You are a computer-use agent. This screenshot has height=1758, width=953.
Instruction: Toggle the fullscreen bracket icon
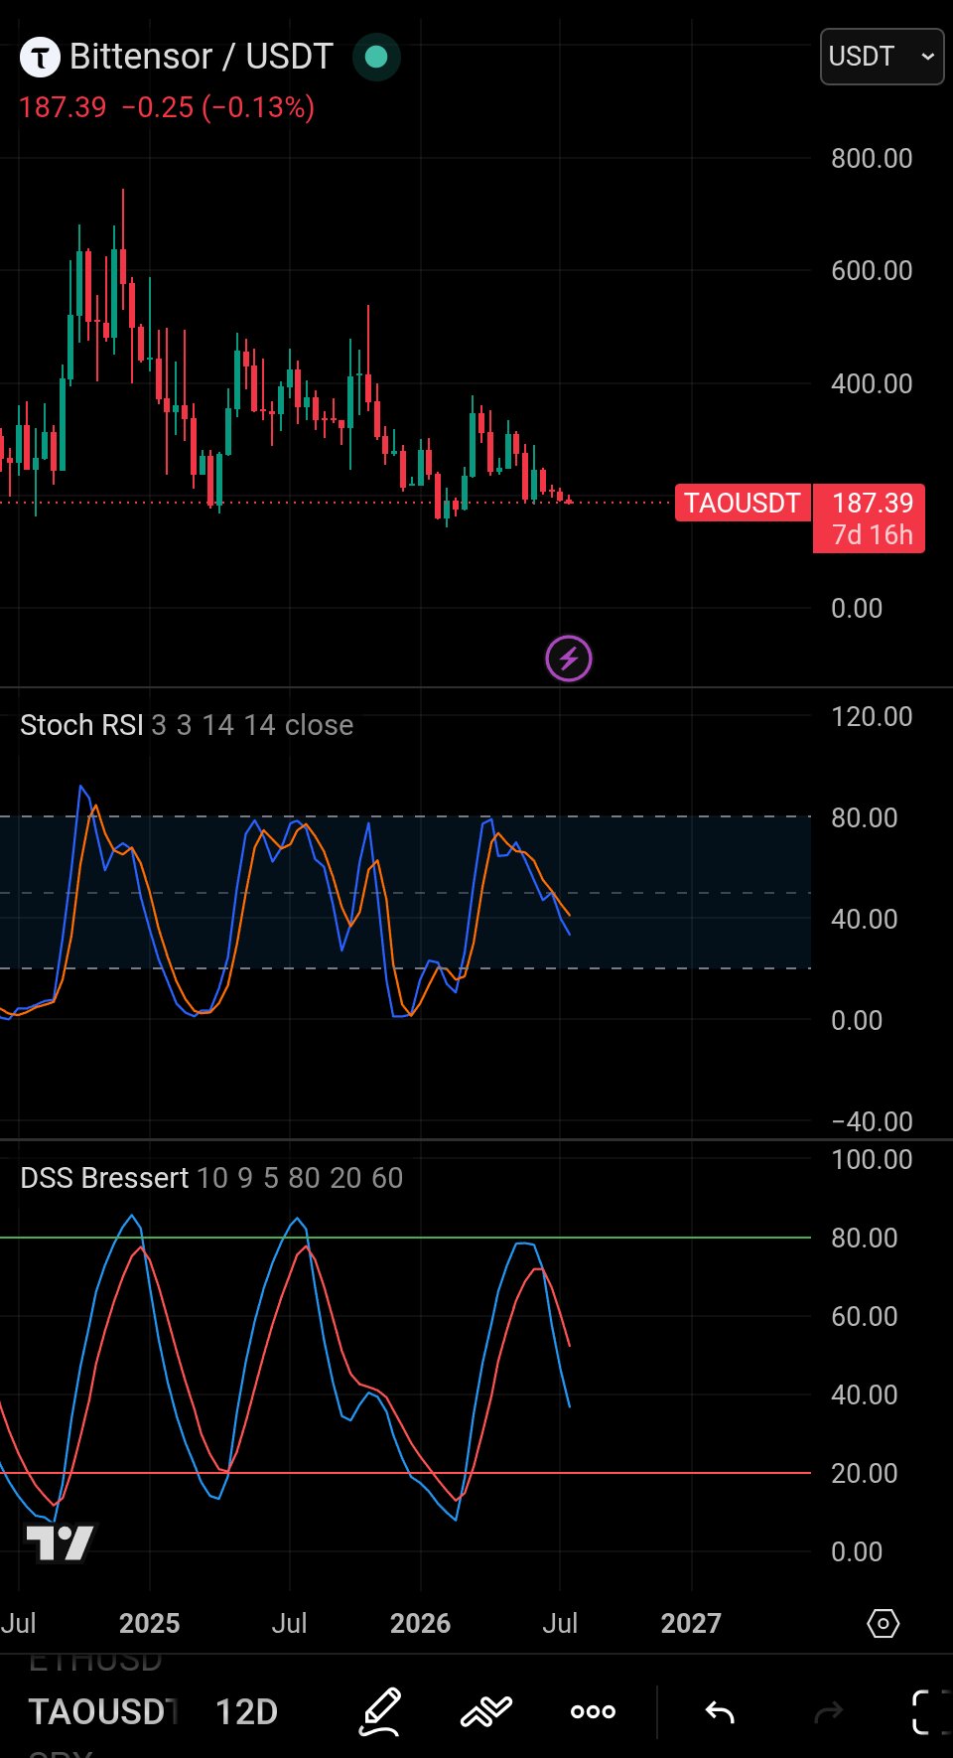point(931,1711)
